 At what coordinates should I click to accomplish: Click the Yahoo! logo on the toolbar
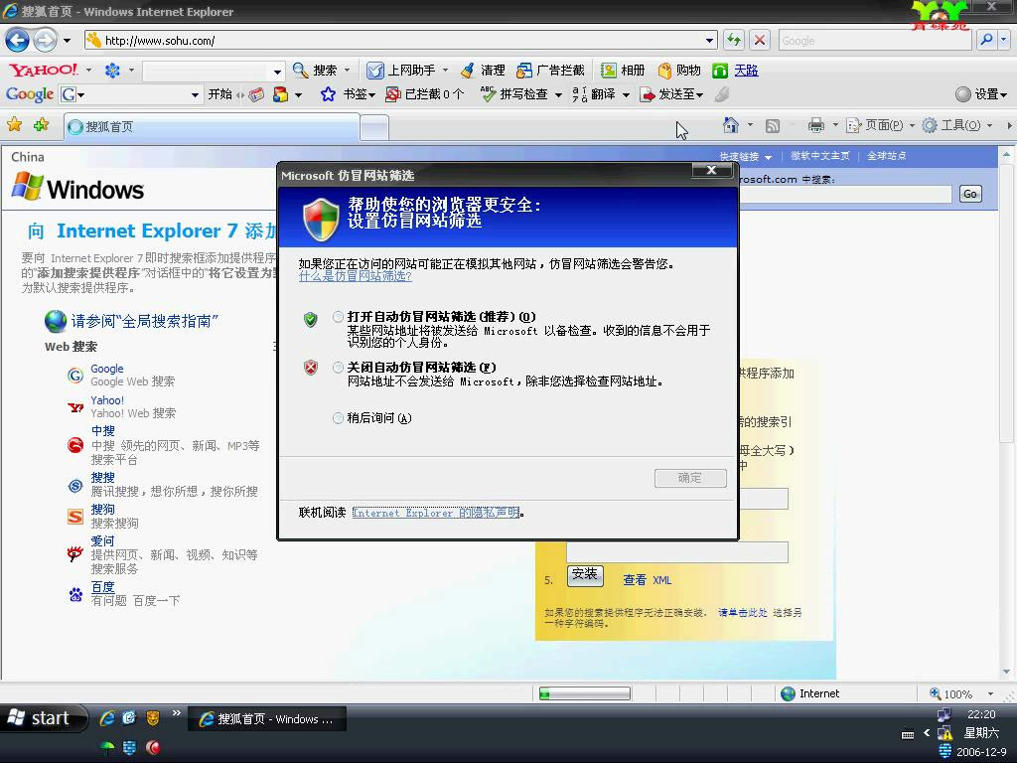44,70
